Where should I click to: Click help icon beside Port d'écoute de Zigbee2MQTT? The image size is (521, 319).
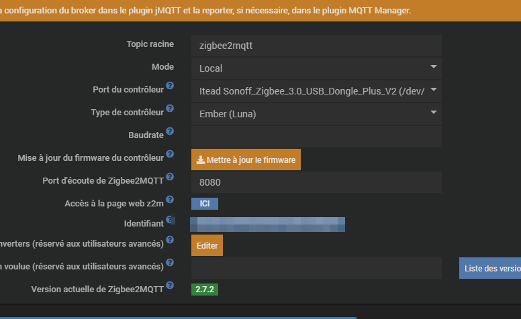(x=170, y=177)
